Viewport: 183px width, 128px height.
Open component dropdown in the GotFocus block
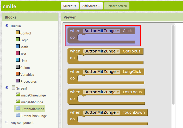tap(118, 51)
